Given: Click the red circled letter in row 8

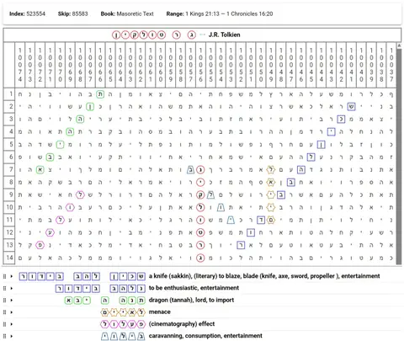Looking at the screenshot, I should tap(200, 182).
